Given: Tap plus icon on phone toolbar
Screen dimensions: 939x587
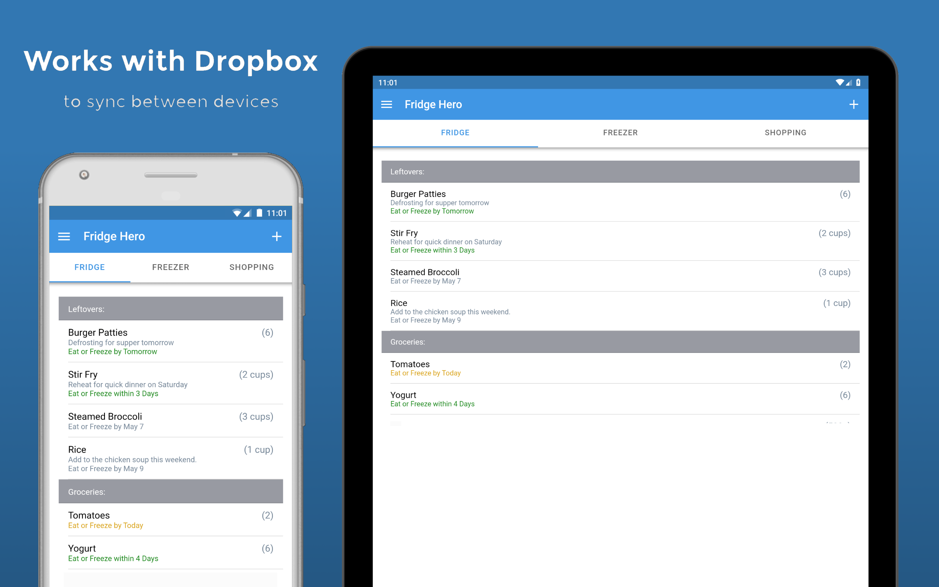Looking at the screenshot, I should [276, 236].
